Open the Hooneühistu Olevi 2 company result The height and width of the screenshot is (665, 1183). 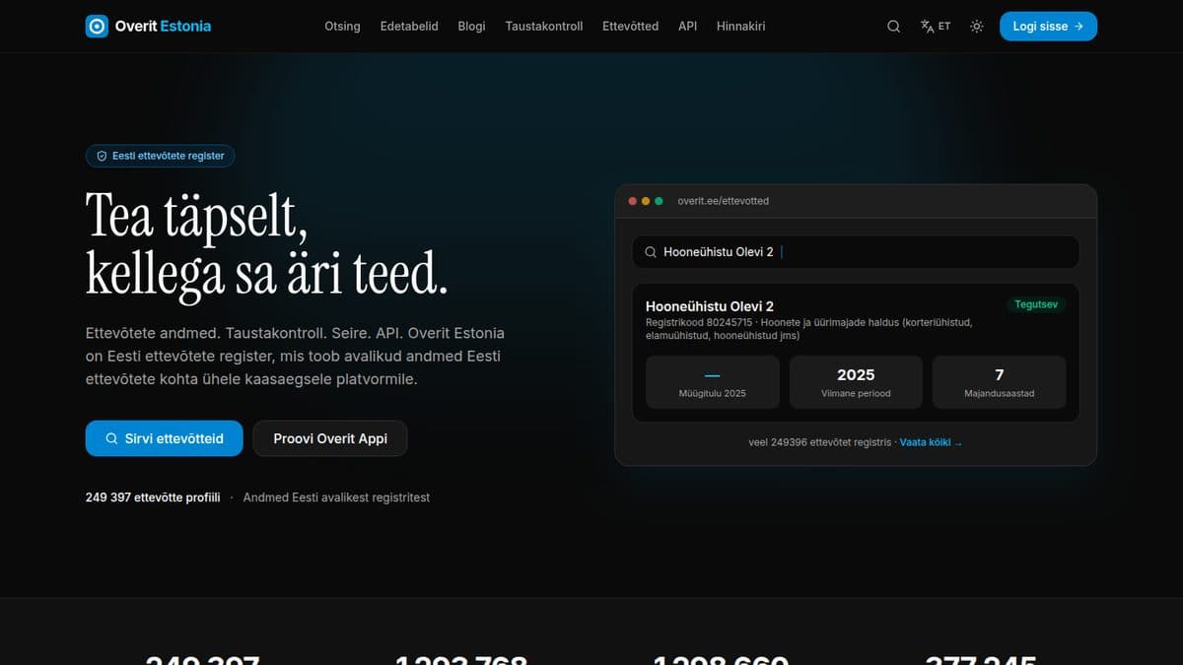pos(856,353)
